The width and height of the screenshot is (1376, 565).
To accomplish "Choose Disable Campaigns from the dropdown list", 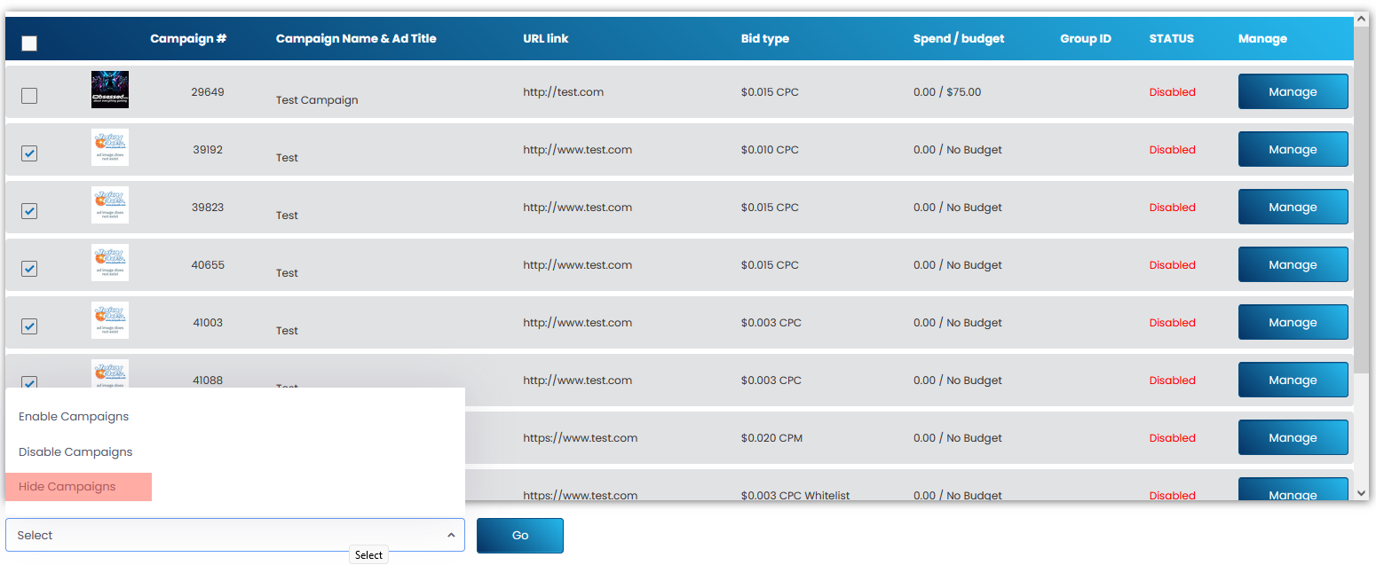I will [x=75, y=452].
